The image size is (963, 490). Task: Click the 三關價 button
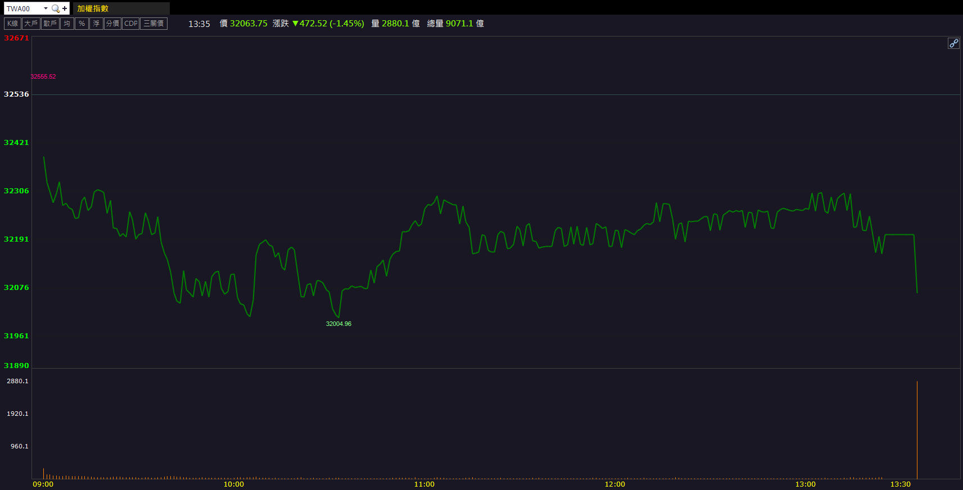click(x=153, y=24)
